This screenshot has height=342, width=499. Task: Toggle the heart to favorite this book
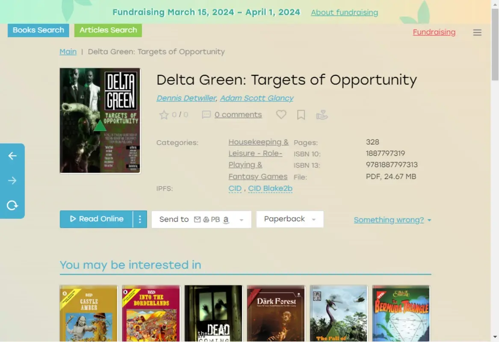pyautogui.click(x=281, y=115)
